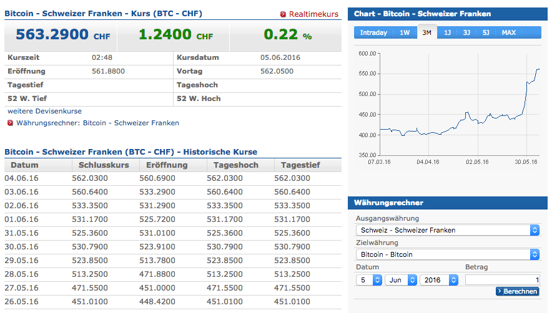The height and width of the screenshot is (313, 552).
Task: Click current price 563.2900 CHF
Action: (x=63, y=34)
